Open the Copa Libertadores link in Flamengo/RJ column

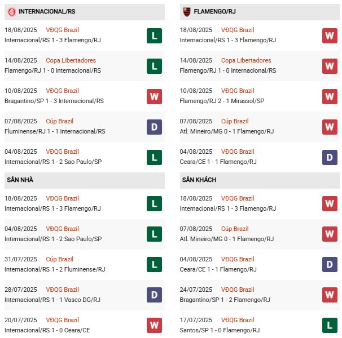click(246, 60)
